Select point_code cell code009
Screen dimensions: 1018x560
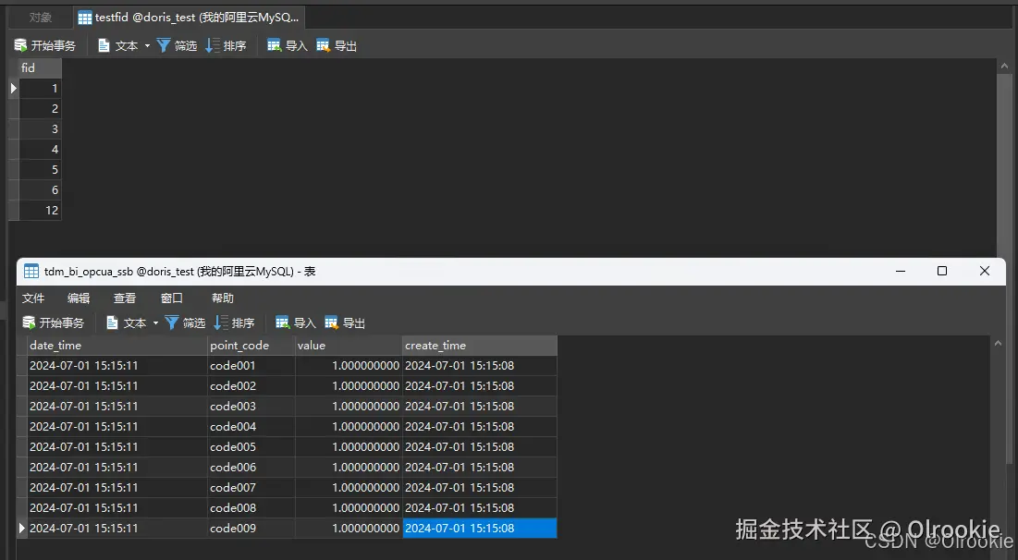pyautogui.click(x=251, y=529)
